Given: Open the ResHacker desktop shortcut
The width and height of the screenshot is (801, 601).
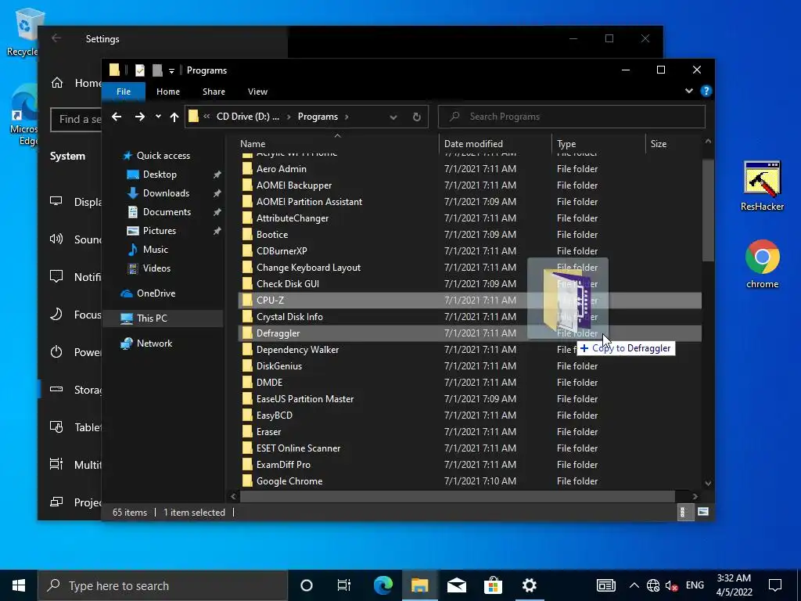Looking at the screenshot, I should pos(762,185).
